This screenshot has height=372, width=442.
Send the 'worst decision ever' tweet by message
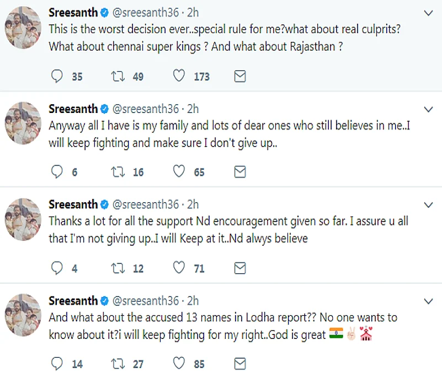coord(240,77)
